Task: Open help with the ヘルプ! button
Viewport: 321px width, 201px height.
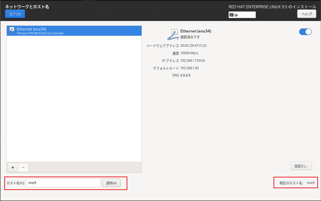Action: point(307,14)
